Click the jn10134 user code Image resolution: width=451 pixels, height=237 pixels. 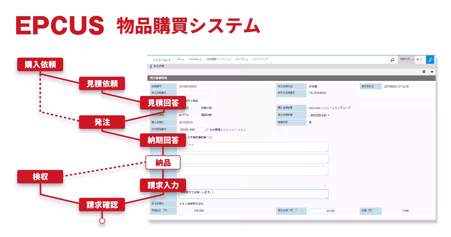click(184, 115)
